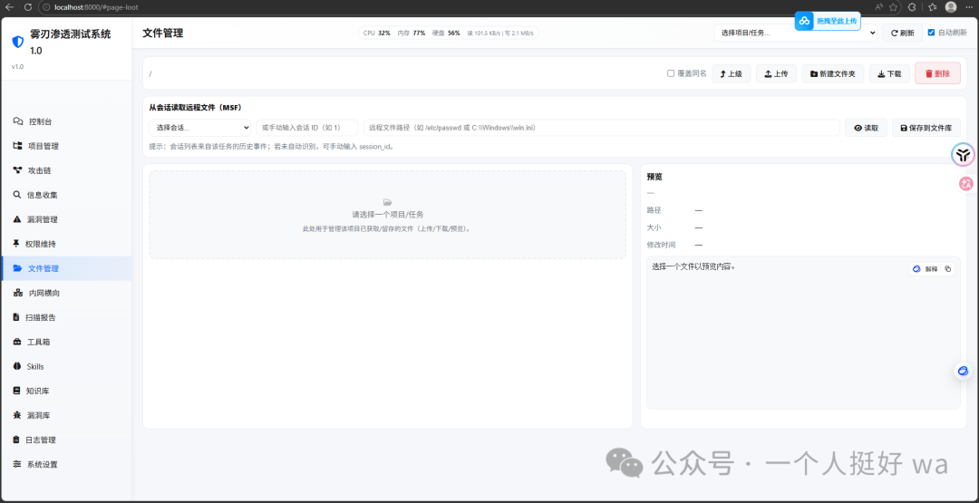Image resolution: width=979 pixels, height=503 pixels.
Task: Click the 扫描报告 document icon
Action: [x=16, y=317]
